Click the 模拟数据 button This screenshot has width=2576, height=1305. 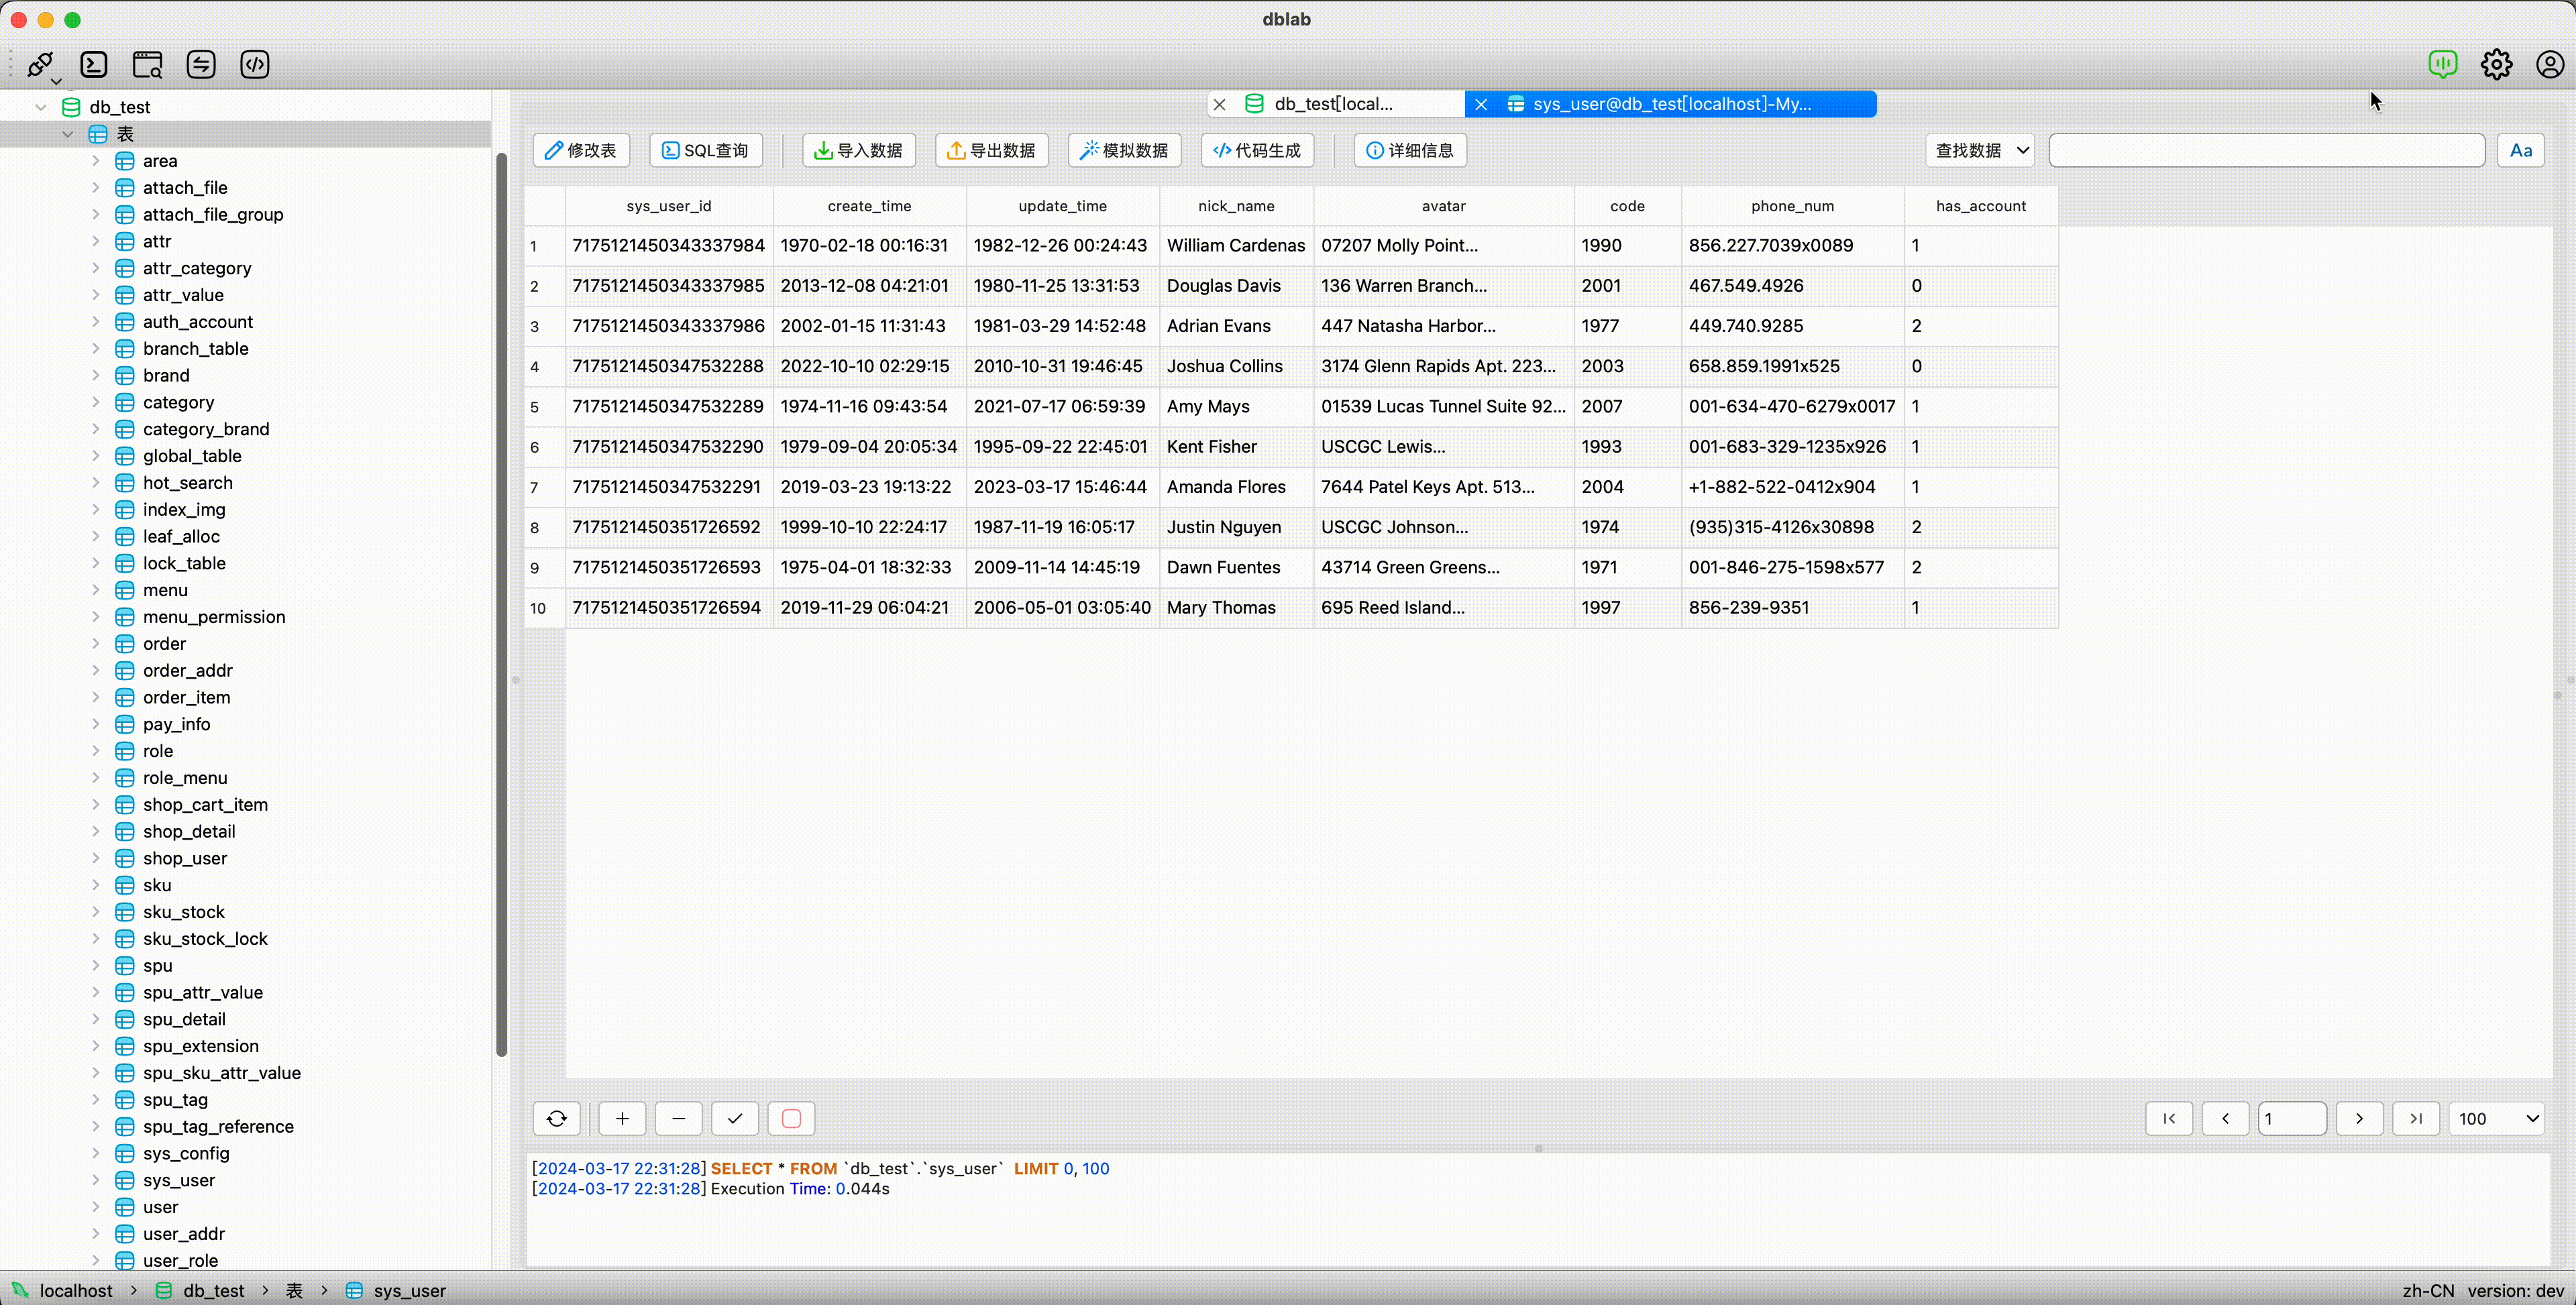pyautogui.click(x=1125, y=150)
